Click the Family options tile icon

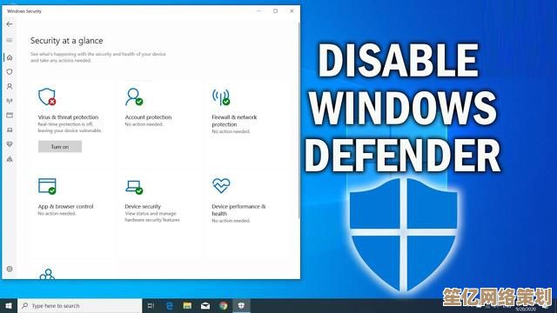click(47, 275)
